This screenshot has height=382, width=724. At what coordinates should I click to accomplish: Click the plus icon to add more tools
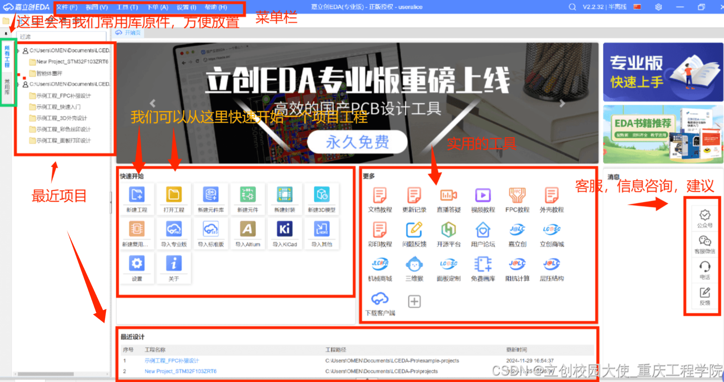[x=414, y=302]
